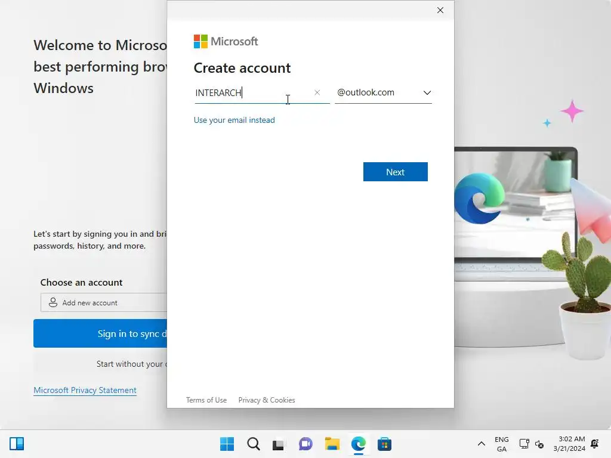Click the Use your email instead link
The height and width of the screenshot is (458, 611).
(234, 120)
